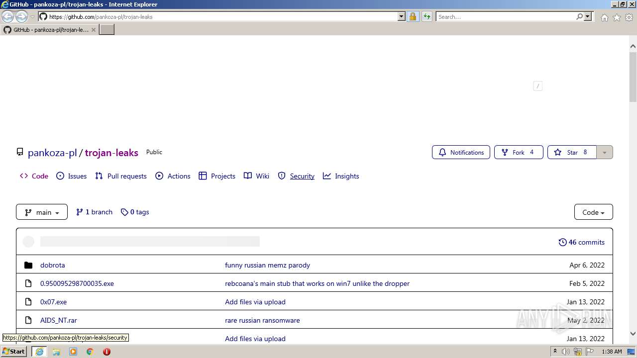Click the address bar URL field
Screen dimensions: 637x358
point(222,16)
